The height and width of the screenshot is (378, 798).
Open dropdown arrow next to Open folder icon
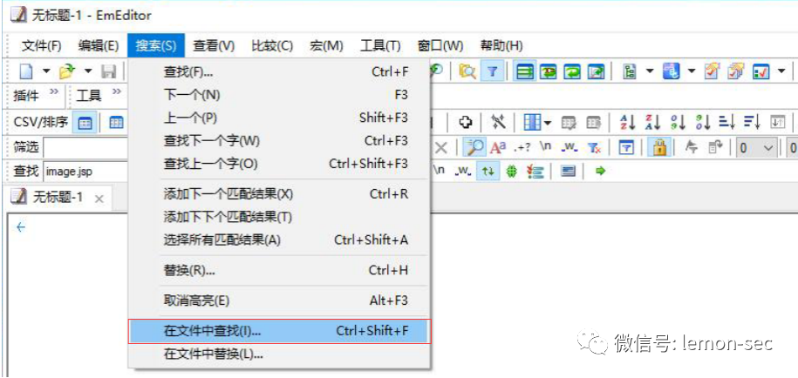[88, 71]
